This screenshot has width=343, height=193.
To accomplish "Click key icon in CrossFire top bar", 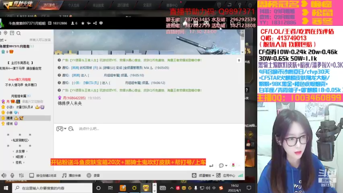I will click(x=240, y=5).
